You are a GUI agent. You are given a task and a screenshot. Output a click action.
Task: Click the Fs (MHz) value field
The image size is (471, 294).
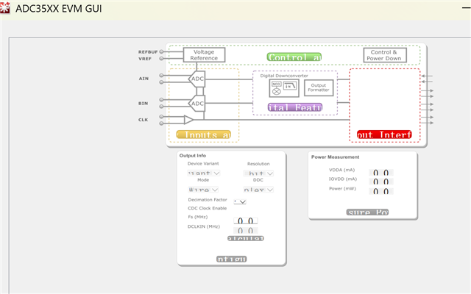click(246, 220)
